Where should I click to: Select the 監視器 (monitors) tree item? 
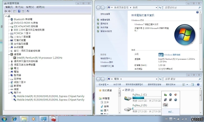(18, 75)
